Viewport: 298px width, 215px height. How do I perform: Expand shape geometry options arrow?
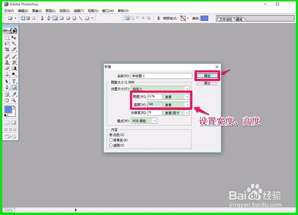92,18
